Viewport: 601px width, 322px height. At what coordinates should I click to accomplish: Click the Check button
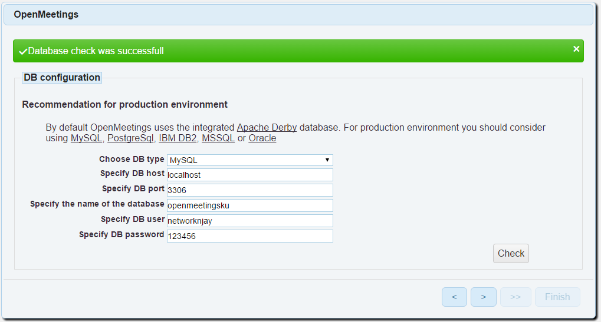pyautogui.click(x=511, y=254)
